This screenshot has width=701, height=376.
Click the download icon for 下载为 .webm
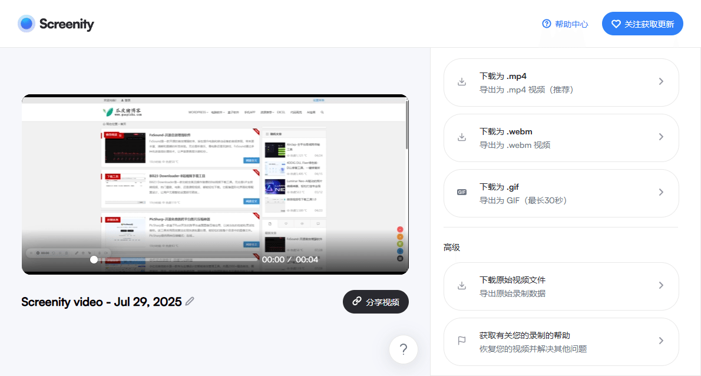pos(462,137)
